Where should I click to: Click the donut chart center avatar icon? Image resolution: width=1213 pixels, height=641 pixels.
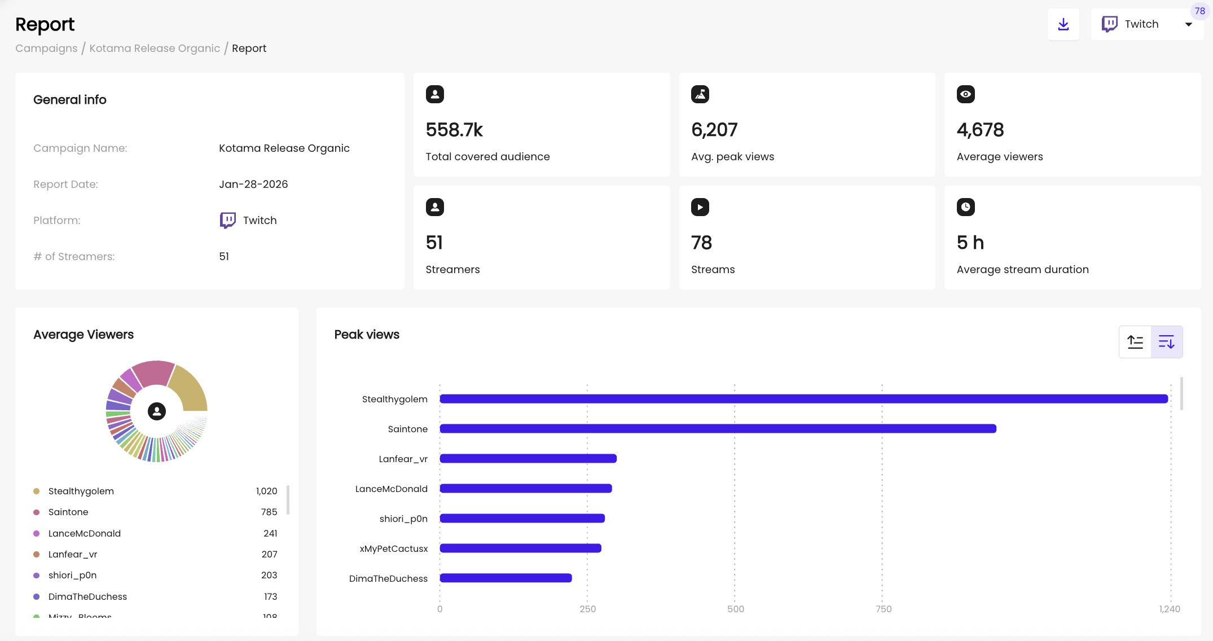tap(157, 411)
